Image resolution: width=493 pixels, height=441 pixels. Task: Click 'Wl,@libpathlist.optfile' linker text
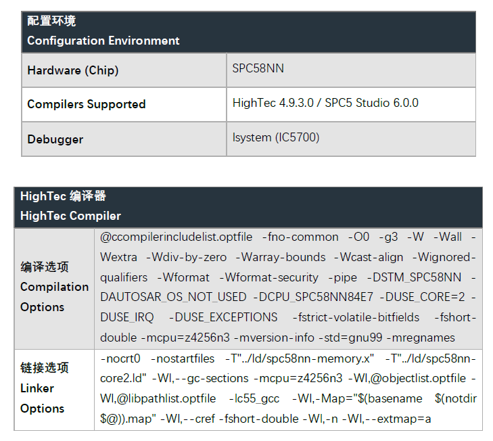point(158,398)
